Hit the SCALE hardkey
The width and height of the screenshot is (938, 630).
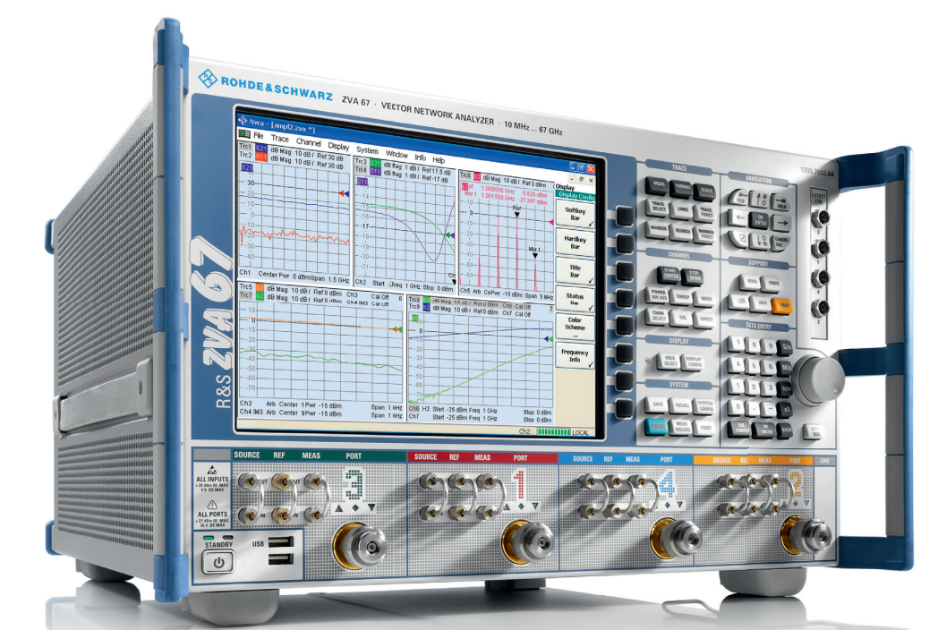pyautogui.click(x=706, y=191)
